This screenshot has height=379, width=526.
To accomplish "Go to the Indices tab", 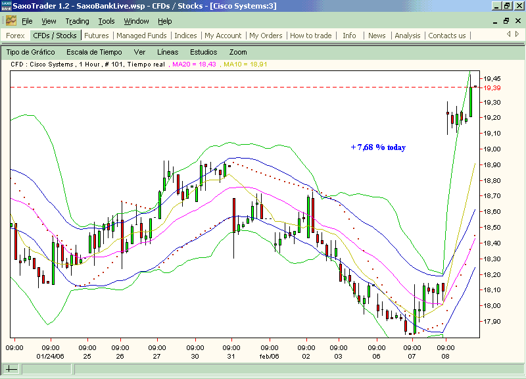I will click(185, 36).
